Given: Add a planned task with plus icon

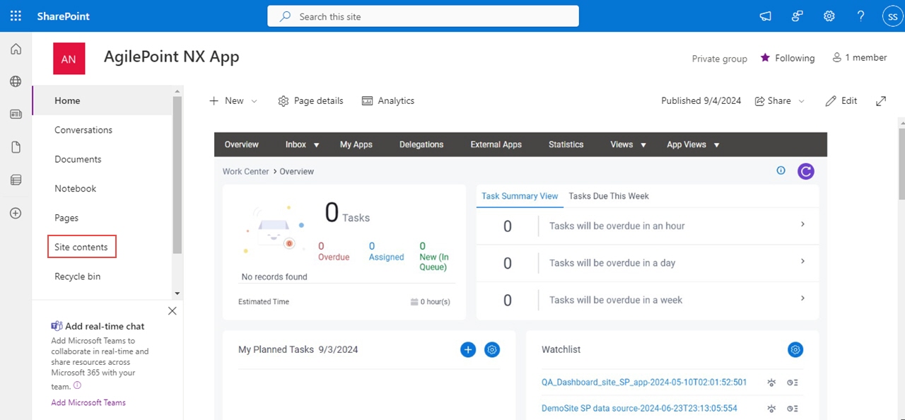Looking at the screenshot, I should (468, 349).
